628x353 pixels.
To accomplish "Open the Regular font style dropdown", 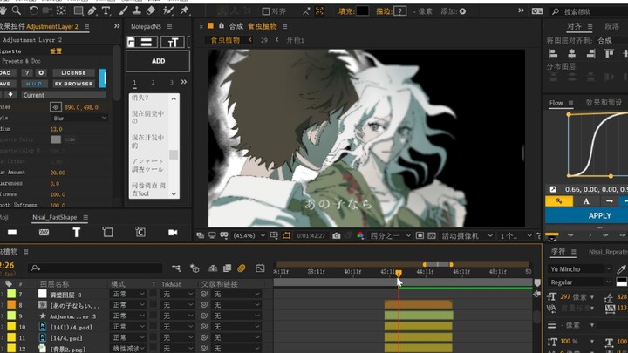I will (579, 282).
